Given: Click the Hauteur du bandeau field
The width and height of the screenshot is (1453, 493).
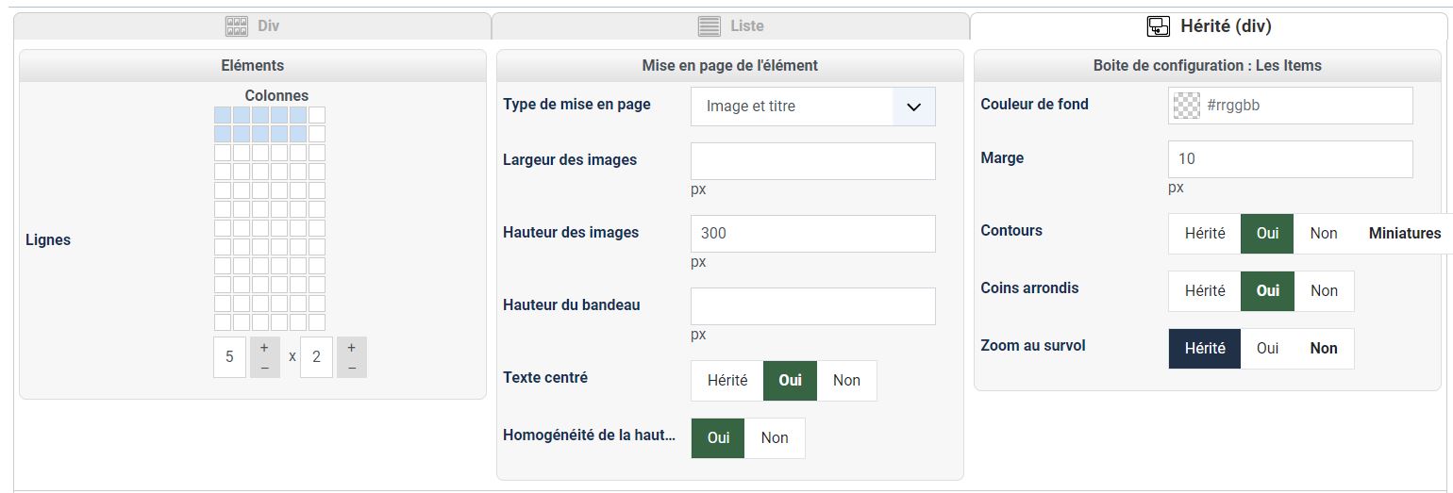Looking at the screenshot, I should click(812, 306).
